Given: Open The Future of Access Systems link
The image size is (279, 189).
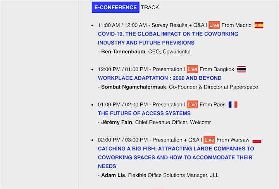Looking at the screenshot, I should coord(144,113).
